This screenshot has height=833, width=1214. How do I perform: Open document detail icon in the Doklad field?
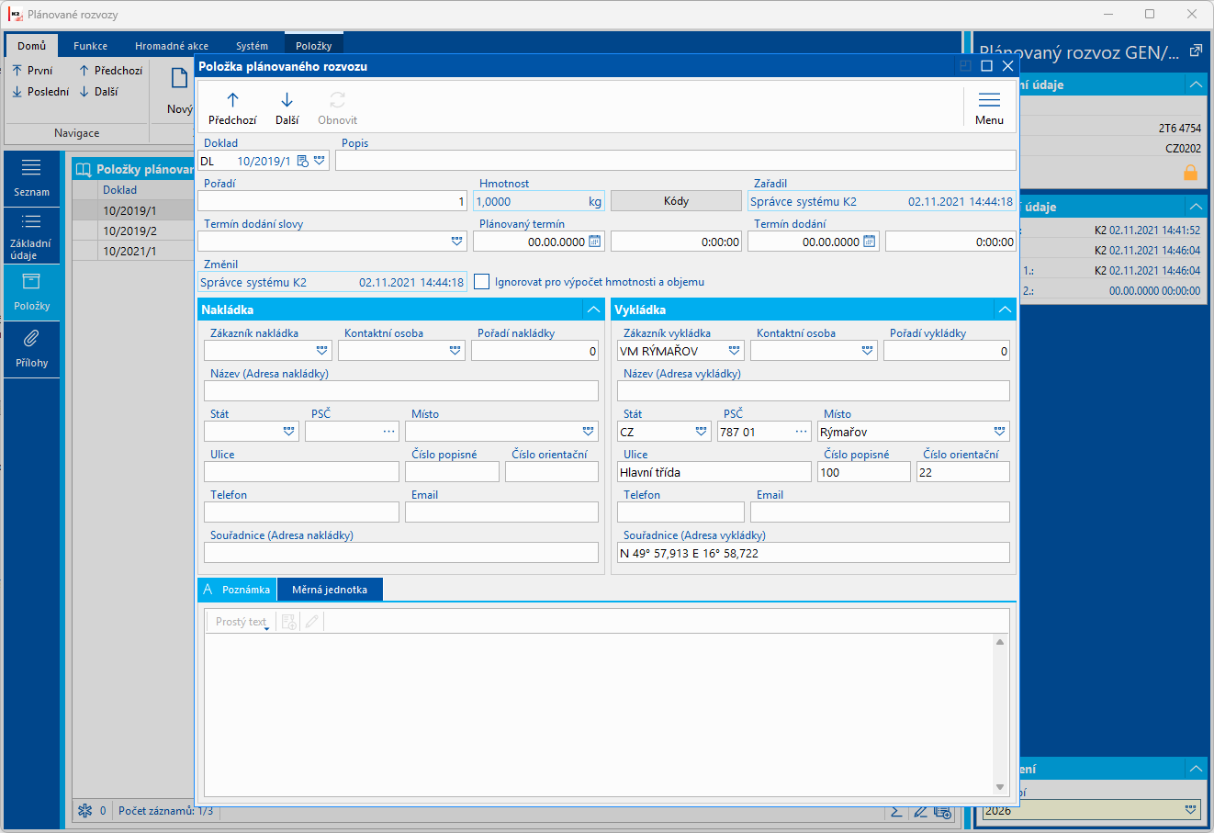303,161
